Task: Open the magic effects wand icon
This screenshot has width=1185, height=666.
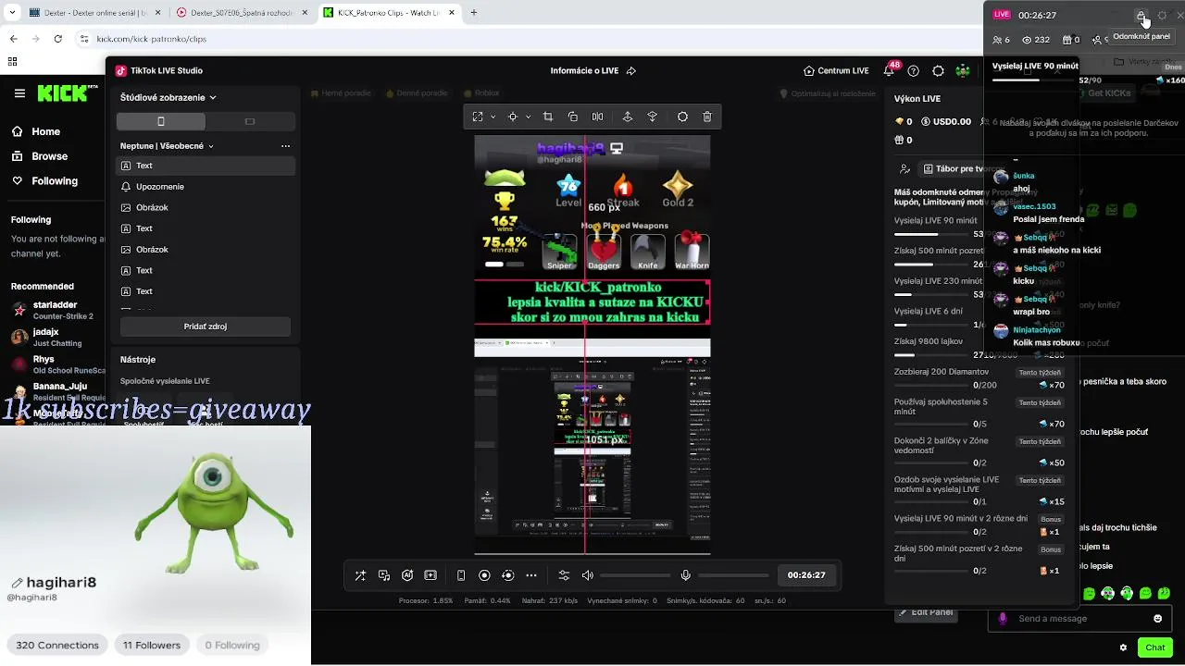Action: point(360,575)
